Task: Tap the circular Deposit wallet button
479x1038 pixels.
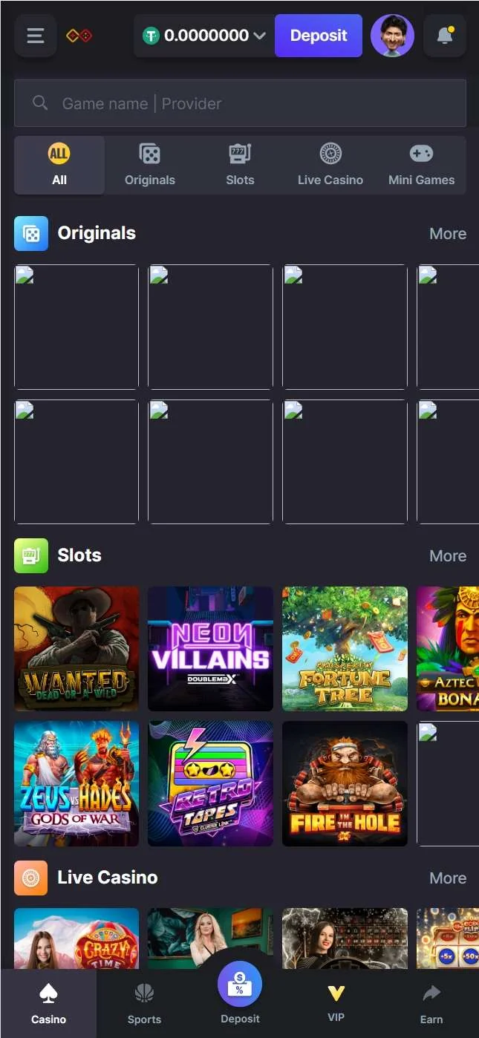Action: coord(240,984)
